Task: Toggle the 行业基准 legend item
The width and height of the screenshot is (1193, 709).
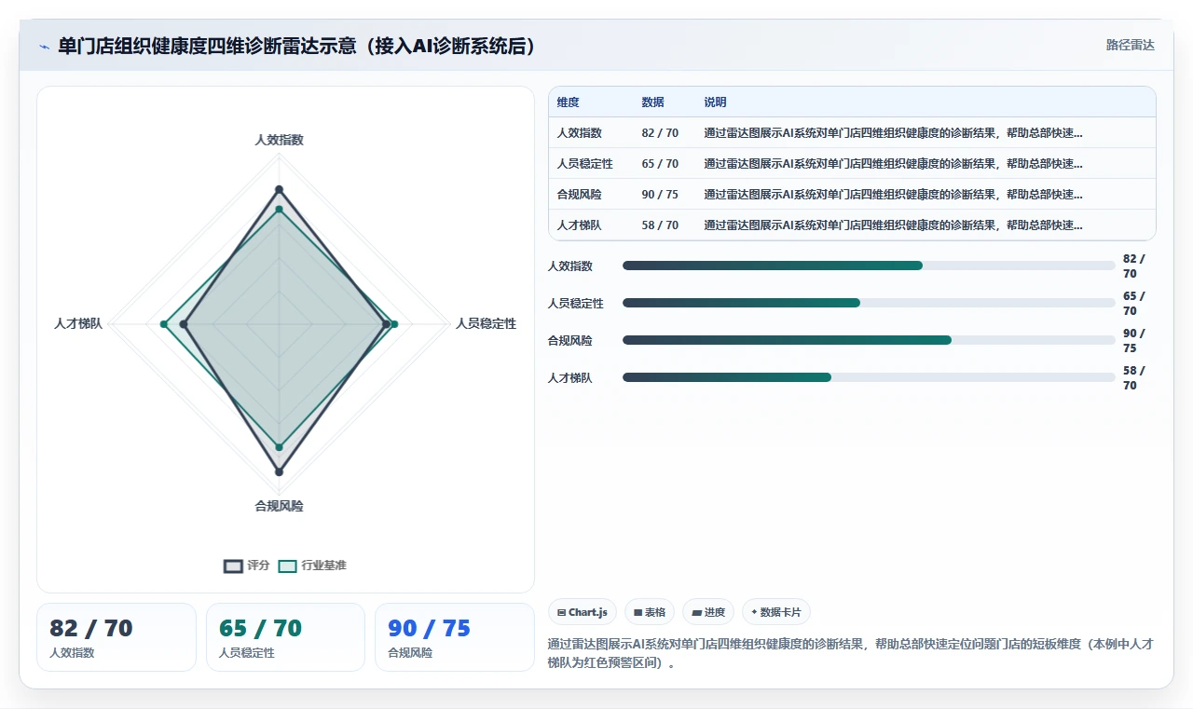Action: pos(312,566)
